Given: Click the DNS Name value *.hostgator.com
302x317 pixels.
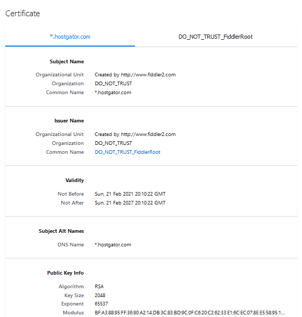Looking at the screenshot, I should point(113,245).
